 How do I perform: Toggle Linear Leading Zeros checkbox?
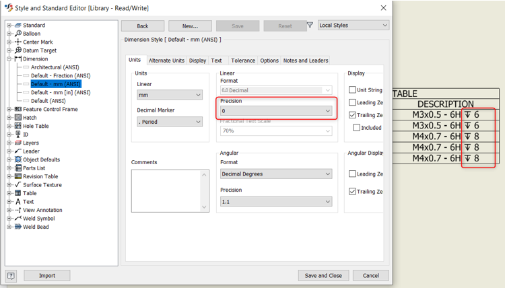coord(352,102)
